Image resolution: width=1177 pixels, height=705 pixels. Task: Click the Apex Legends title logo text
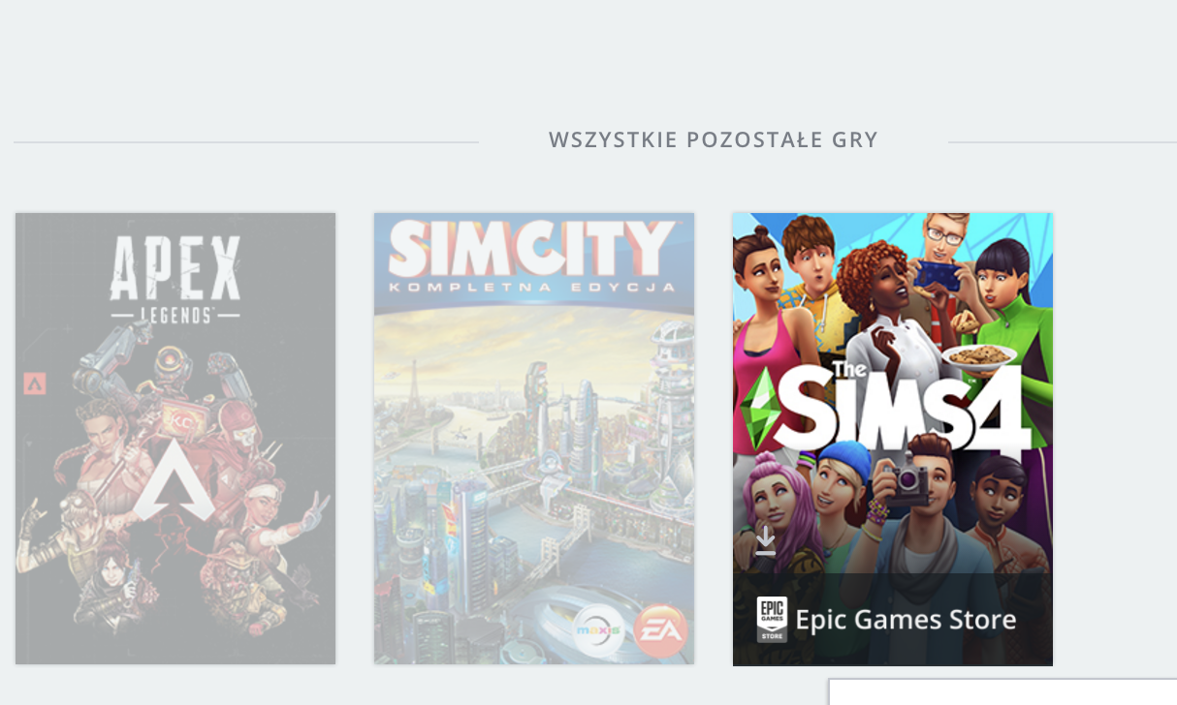175,279
